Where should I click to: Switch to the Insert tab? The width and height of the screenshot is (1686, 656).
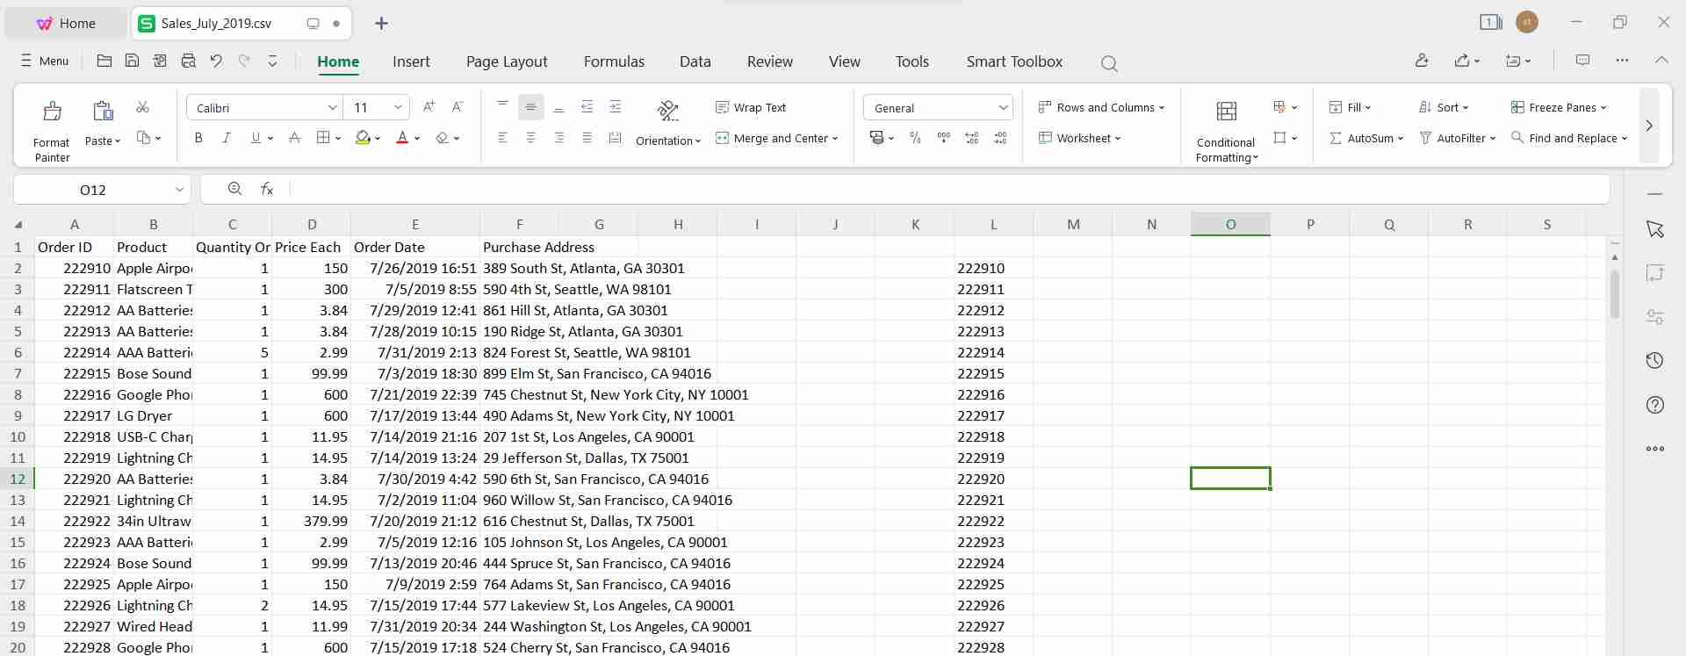[x=411, y=61]
